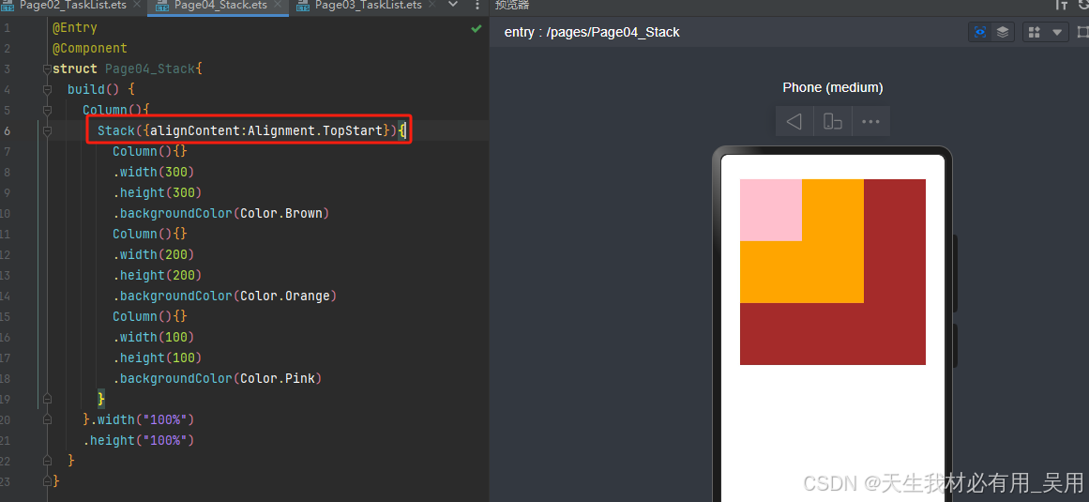Click the component layers stack icon in previewer

1002,32
